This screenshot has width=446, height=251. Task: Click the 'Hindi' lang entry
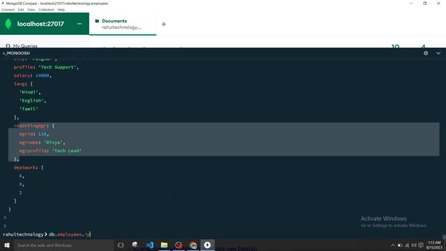click(29, 92)
